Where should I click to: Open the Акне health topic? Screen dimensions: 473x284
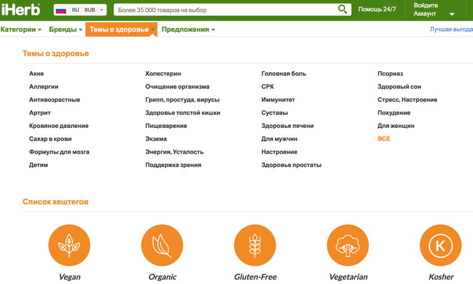(x=37, y=74)
